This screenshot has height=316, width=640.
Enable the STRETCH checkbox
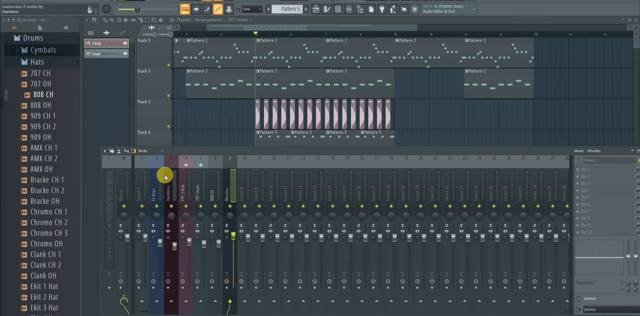pyautogui.click(x=170, y=34)
